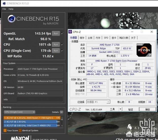Click the Info input field
This screenshot has width=158, height=140.
click(40, 100)
